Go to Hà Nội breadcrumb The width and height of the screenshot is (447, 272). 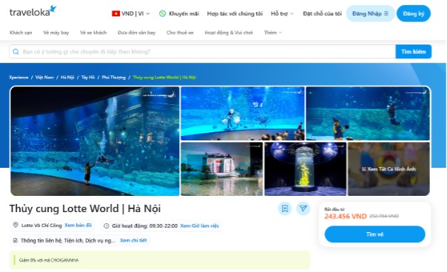pyautogui.click(x=67, y=77)
